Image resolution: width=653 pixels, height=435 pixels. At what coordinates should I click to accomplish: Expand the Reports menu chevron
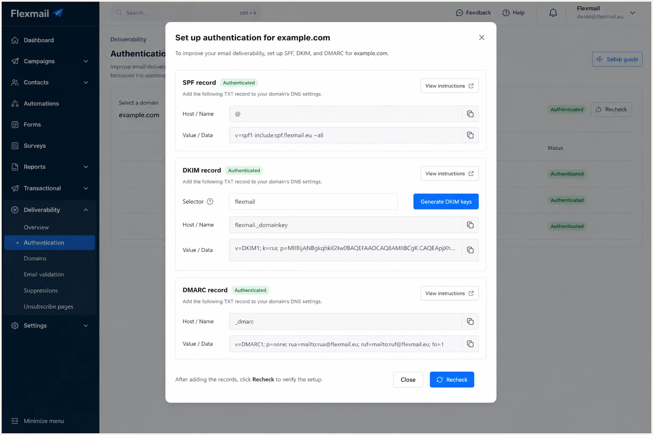point(86,167)
